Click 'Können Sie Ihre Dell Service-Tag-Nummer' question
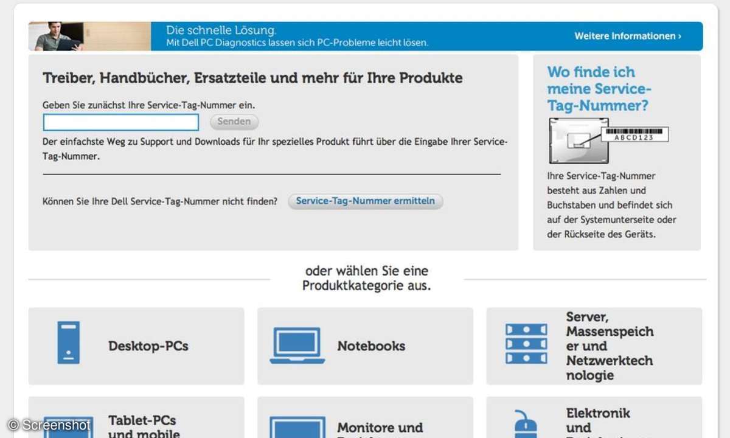 click(x=160, y=201)
